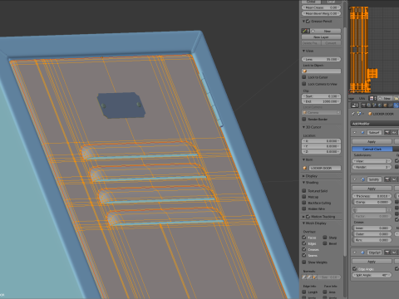Viewport: 399px width, 299px height.
Task: Toggle the Edge Angle checkbox
Action: (x=354, y=268)
